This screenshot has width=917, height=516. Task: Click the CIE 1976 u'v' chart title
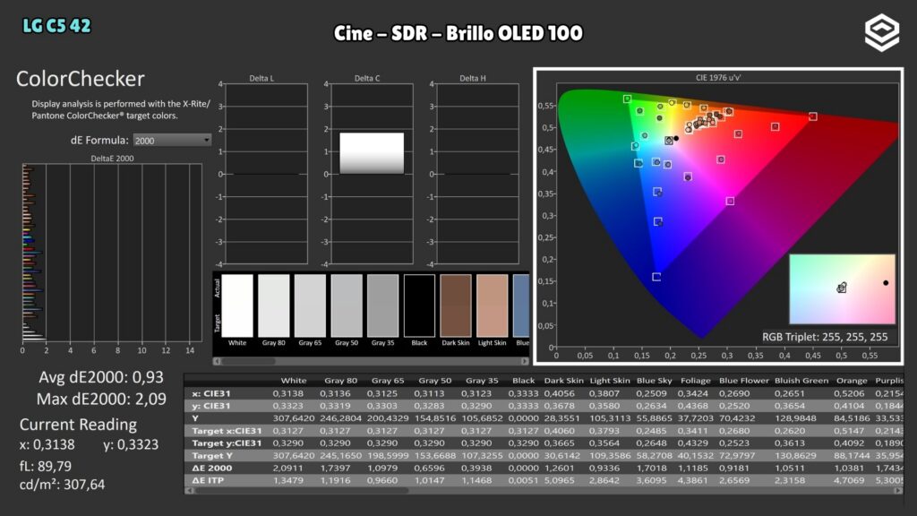718,77
